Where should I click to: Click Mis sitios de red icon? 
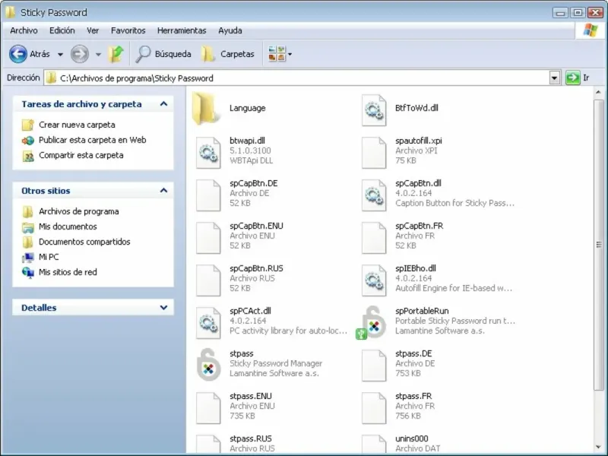click(28, 272)
